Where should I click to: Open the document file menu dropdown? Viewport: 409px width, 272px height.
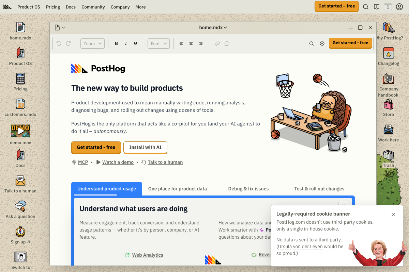pos(60,28)
